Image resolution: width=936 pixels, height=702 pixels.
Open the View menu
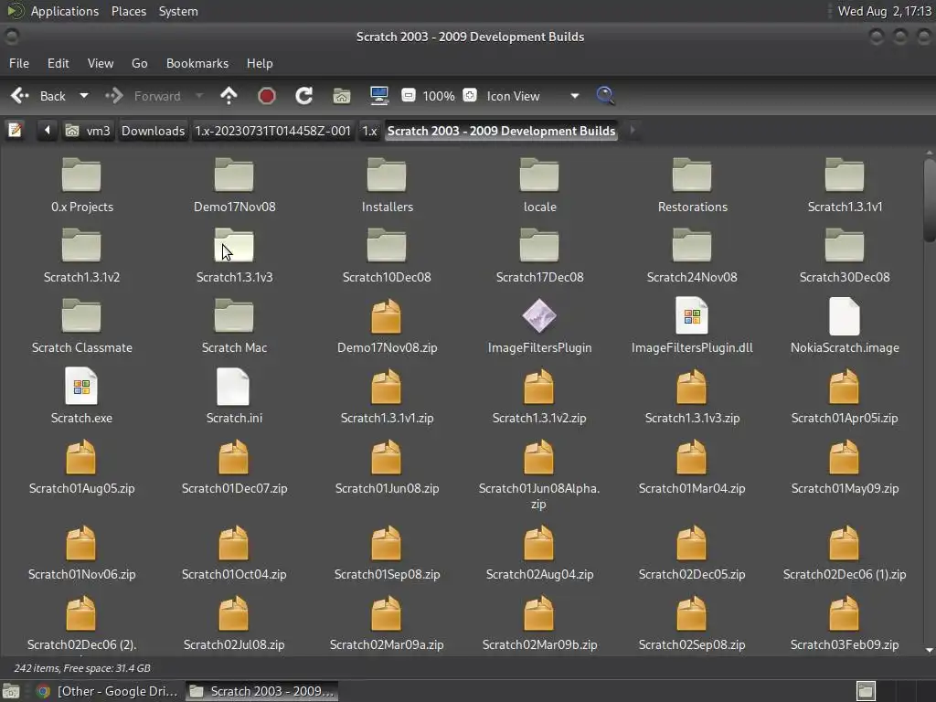(x=101, y=63)
